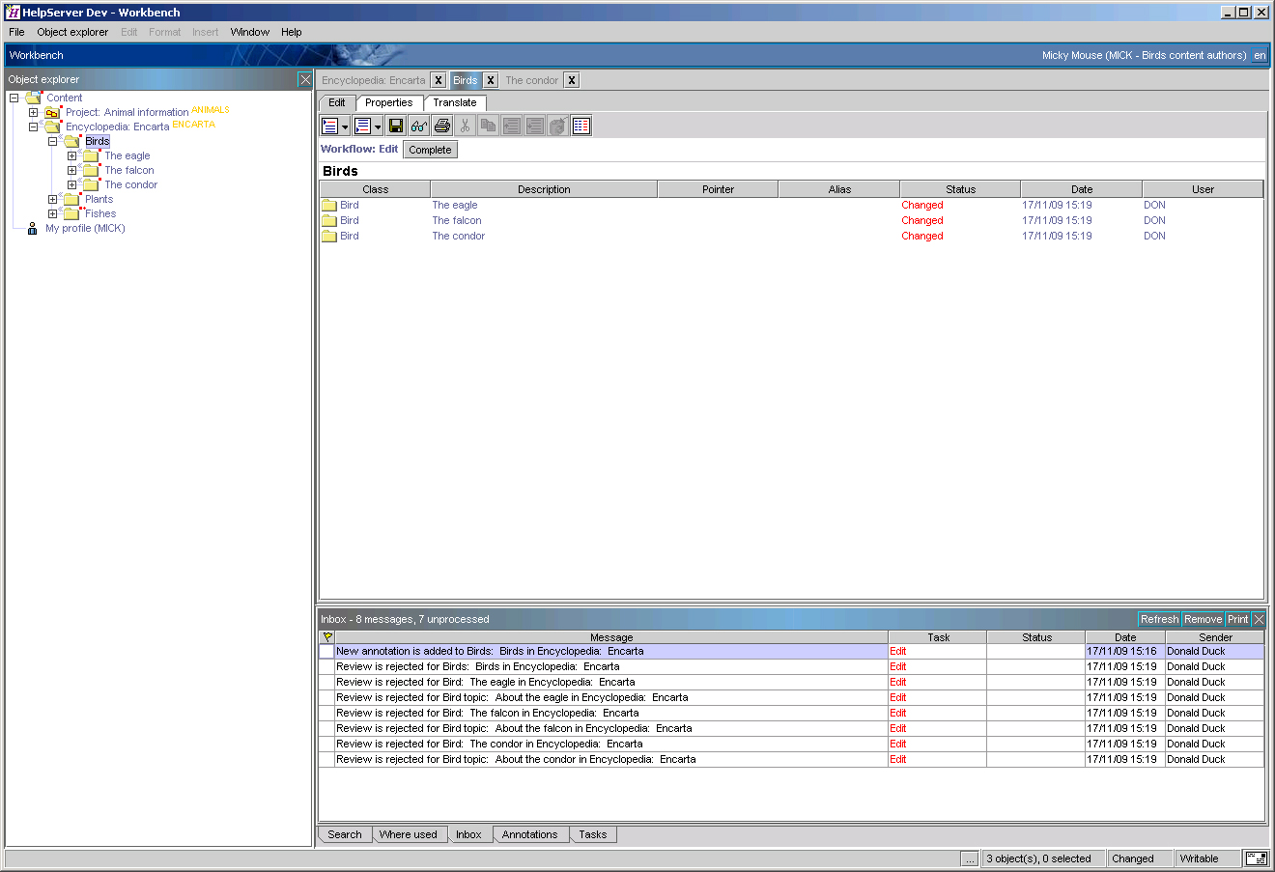This screenshot has height=872, width=1275.
Task: Collapse Encyclopedia: Encarta tree node
Action: [33, 127]
